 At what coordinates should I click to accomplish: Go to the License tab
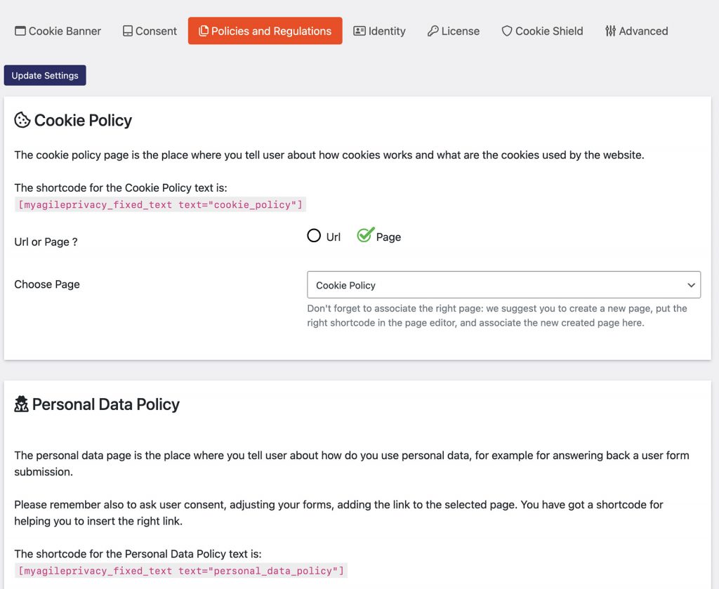454,31
